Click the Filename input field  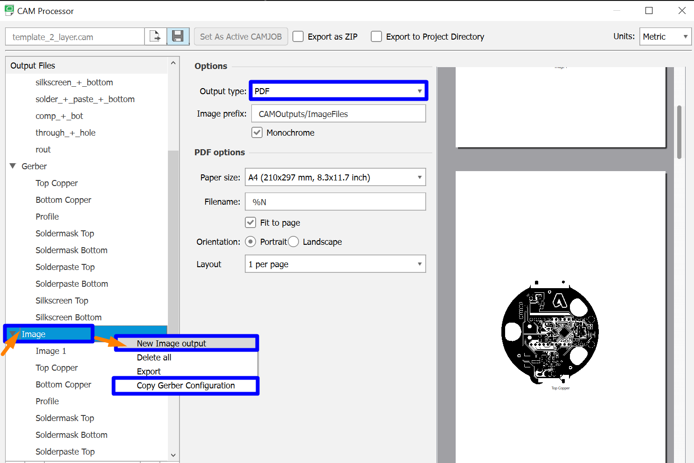335,201
